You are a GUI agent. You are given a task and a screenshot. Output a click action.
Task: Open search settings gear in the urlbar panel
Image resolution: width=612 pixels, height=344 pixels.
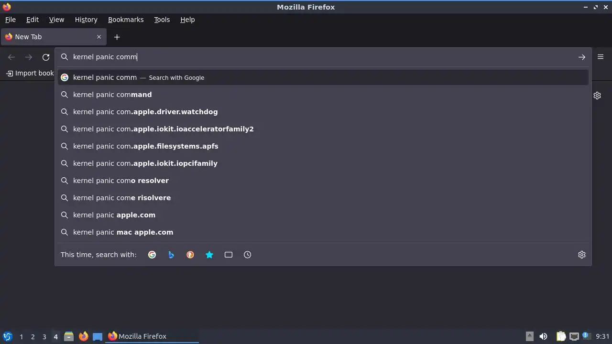click(582, 255)
